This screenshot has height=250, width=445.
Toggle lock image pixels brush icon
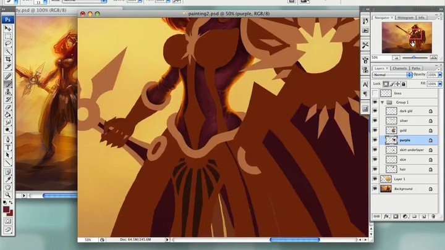click(392, 84)
